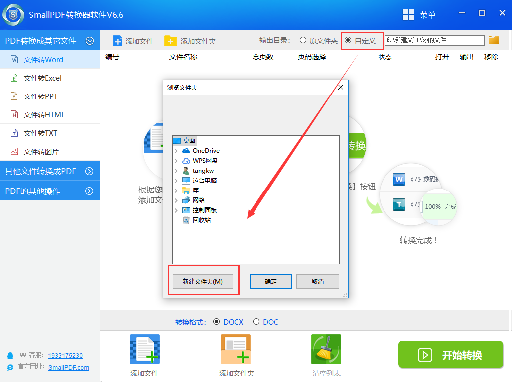512x382 pixels.
Task: Click the 库 library folder icon
Action: (x=186, y=191)
